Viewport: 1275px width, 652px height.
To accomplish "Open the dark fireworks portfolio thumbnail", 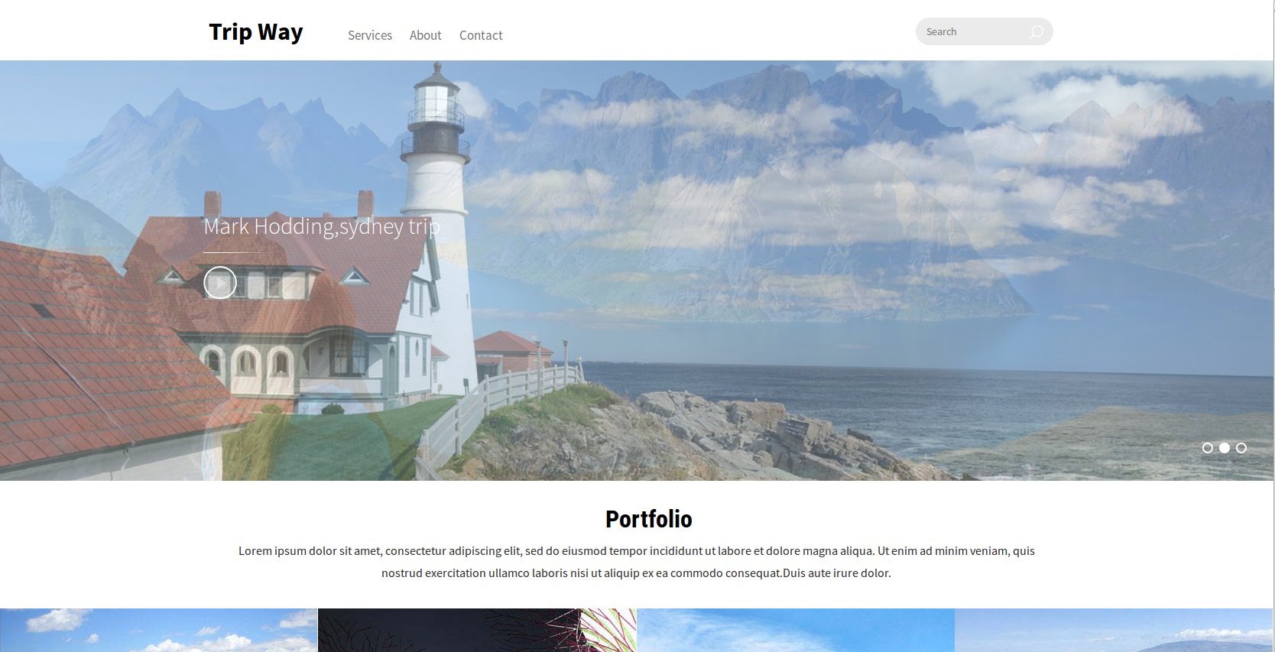I will (x=477, y=631).
